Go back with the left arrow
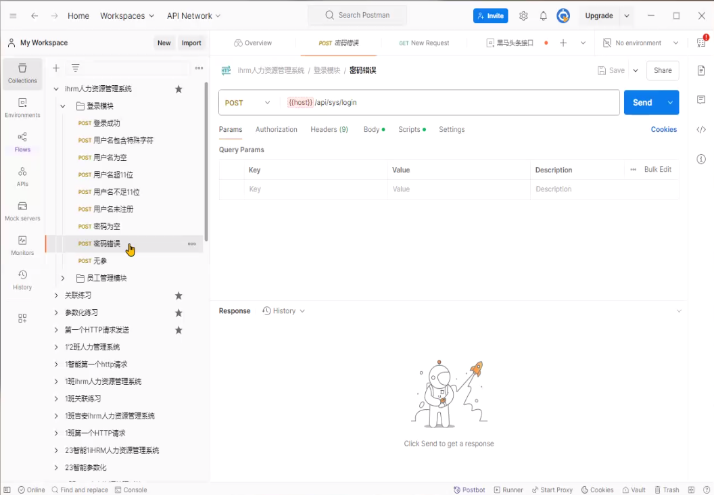This screenshot has width=714, height=495. tap(34, 16)
